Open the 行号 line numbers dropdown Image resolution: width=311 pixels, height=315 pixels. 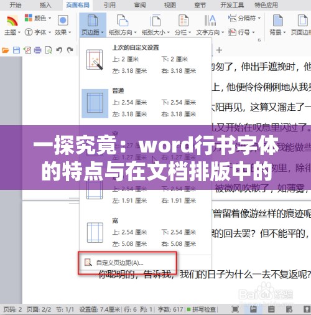coord(241,32)
